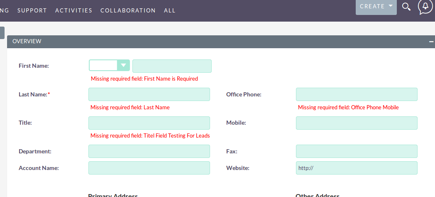
Task: Click the 'Mobile:' field label
Action: [x=236, y=123]
